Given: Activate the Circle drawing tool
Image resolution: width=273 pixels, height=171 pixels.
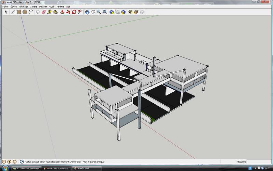Looking at the screenshot, I should tap(25, 12).
